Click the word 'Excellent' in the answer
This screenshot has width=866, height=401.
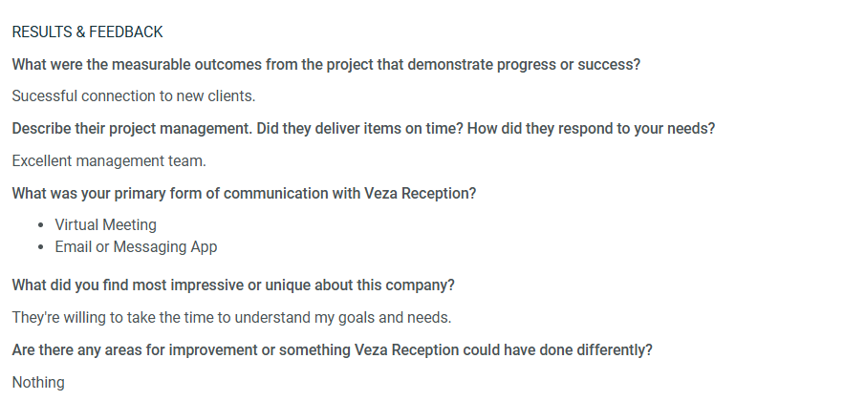[x=42, y=161]
